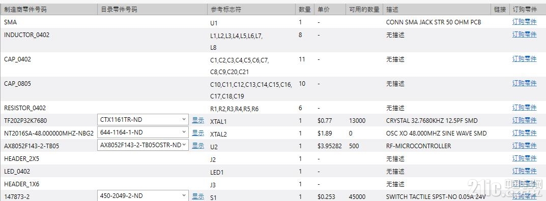Order the TF202P32K7680 crystal part
The height and width of the screenshot is (201, 546).
[524, 120]
